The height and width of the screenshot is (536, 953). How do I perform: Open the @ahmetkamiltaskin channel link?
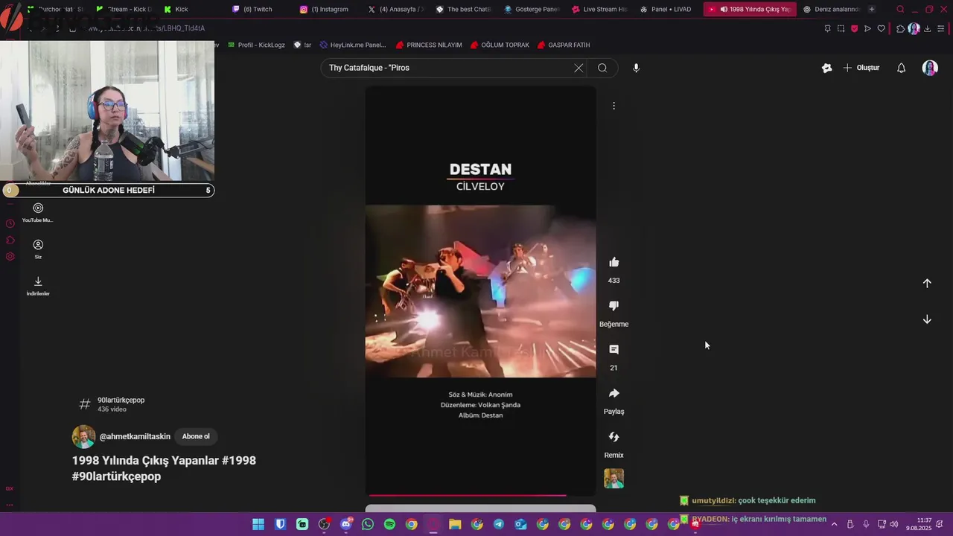pyautogui.click(x=135, y=436)
